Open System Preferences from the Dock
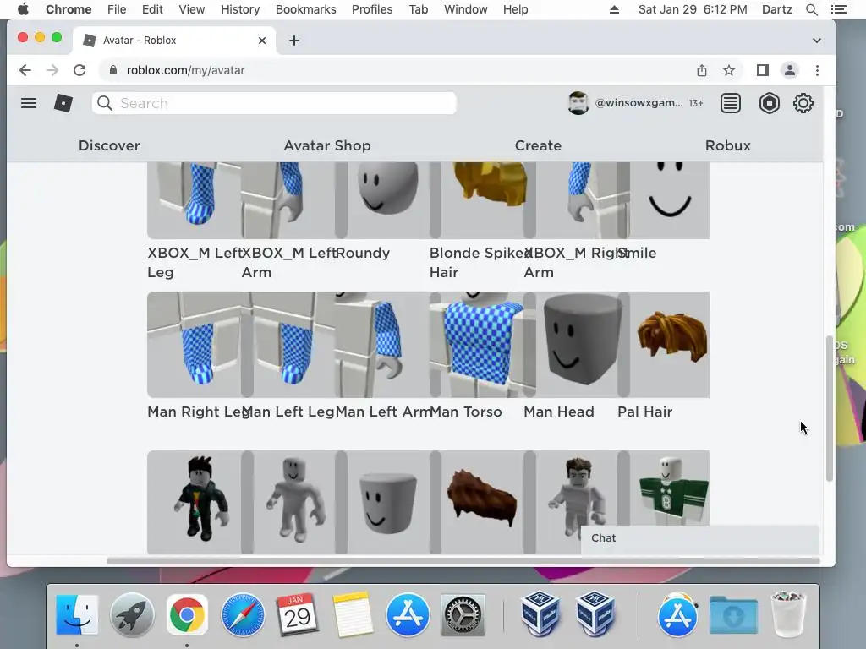866x649 pixels. (x=463, y=614)
